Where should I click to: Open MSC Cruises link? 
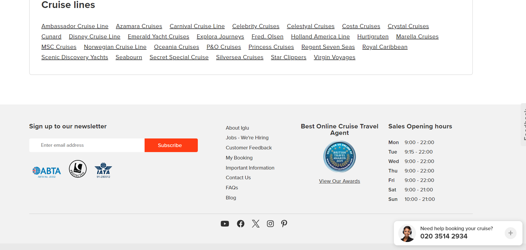click(59, 47)
